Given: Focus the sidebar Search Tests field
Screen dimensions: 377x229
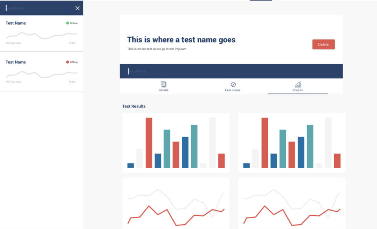Looking at the screenshot, I should tap(39, 8).
